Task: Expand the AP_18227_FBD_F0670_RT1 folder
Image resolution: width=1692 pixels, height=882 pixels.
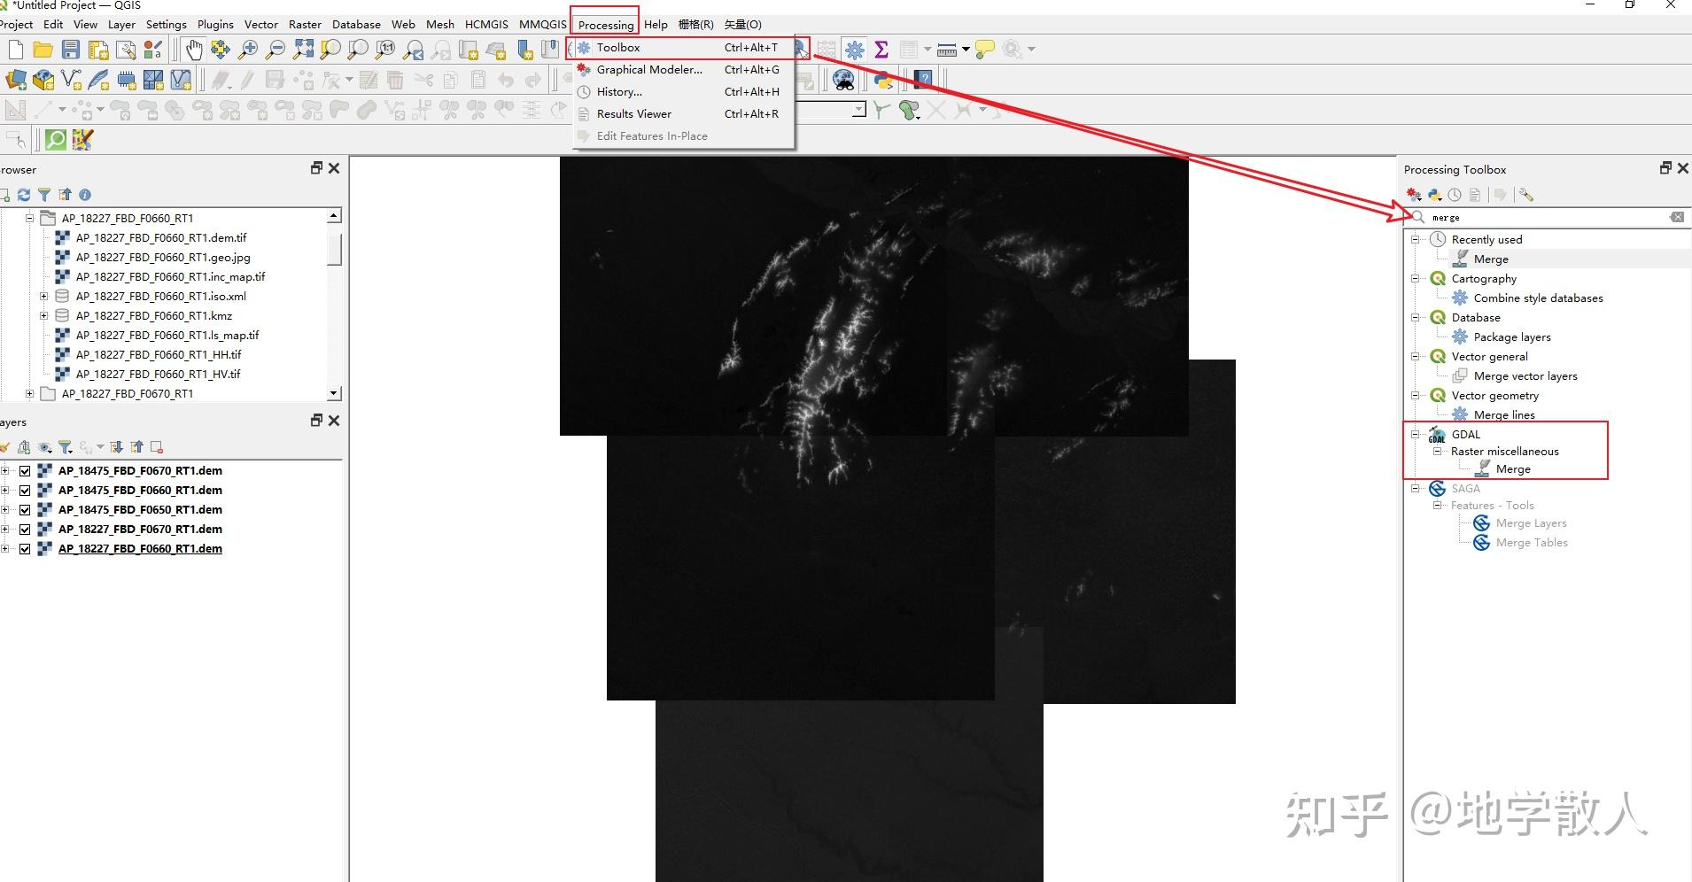Action: (30, 393)
